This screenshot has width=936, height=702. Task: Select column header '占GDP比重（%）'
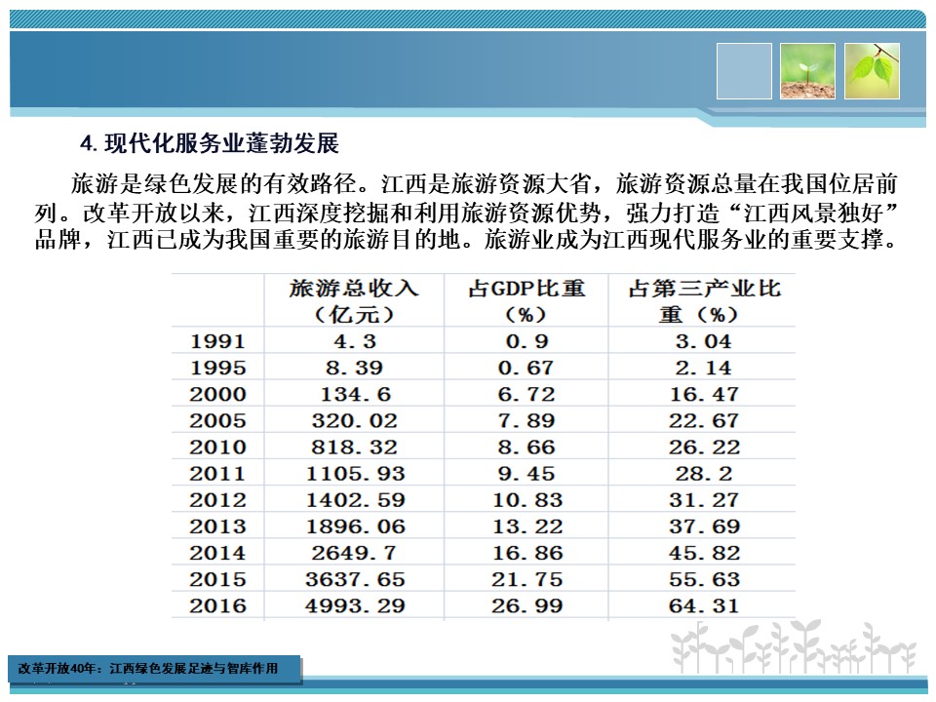tap(526, 300)
